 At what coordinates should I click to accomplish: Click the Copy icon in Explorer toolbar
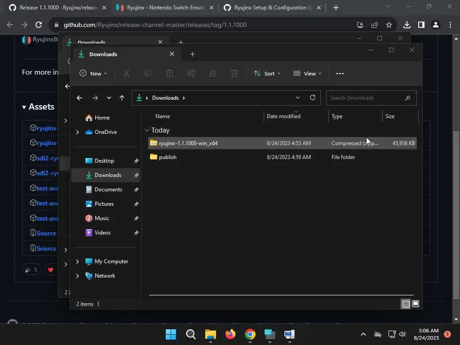(148, 73)
